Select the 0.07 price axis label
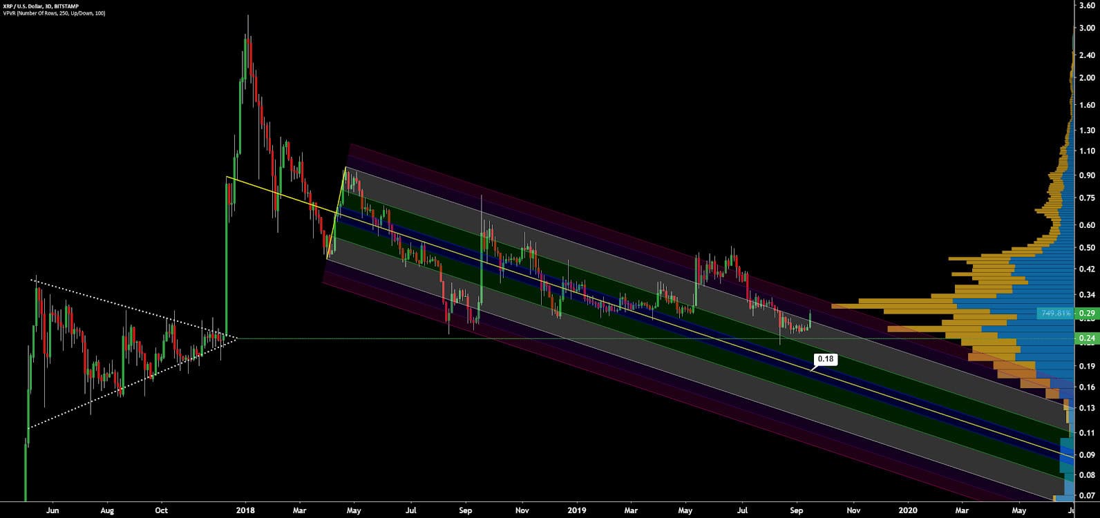Screen dimensions: 1100x518 point(1088,495)
